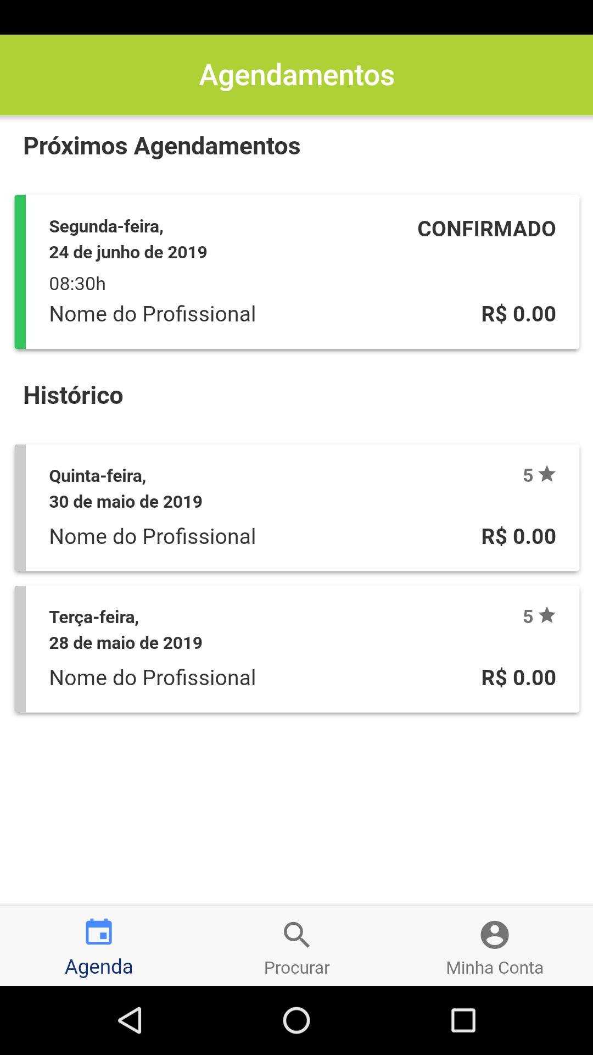Open Android recent apps square icon
The width and height of the screenshot is (593, 1055).
point(463,1020)
